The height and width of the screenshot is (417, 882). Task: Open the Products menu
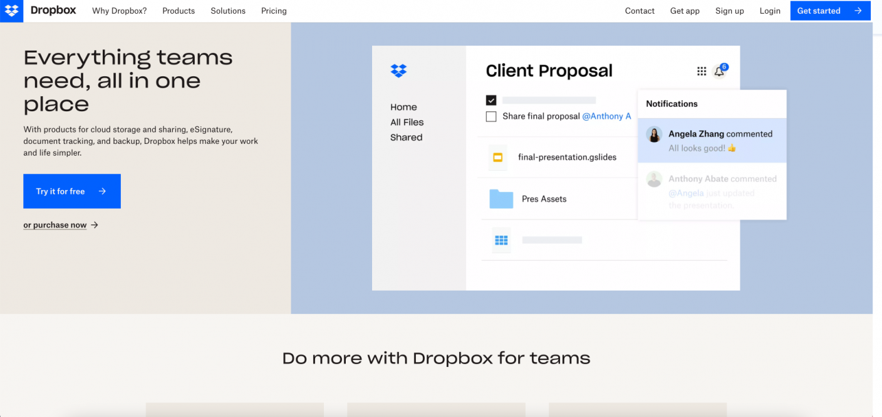tap(179, 11)
